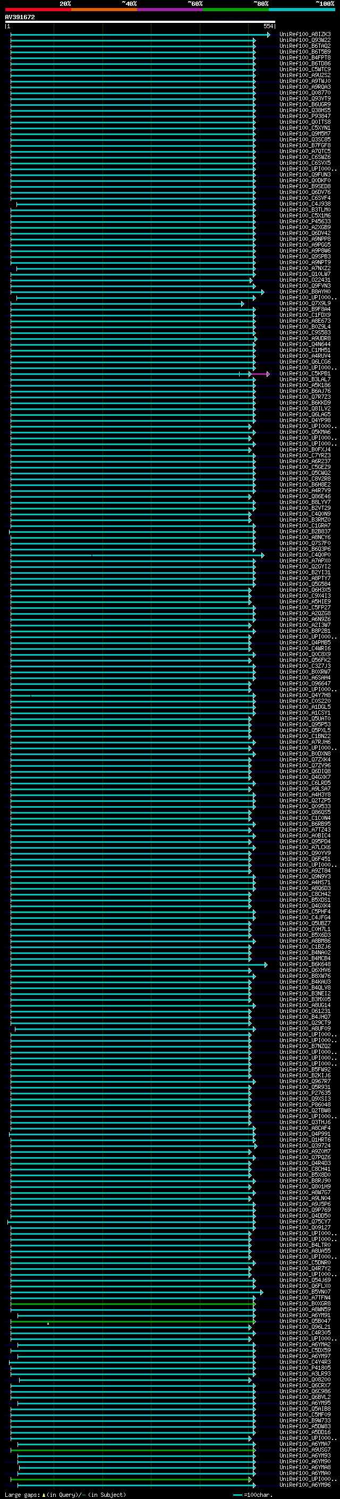Image resolution: width=340 pixels, height=1499 pixels.
Task: Open hit UniRef100_B3LAL7
Action: click(305, 380)
